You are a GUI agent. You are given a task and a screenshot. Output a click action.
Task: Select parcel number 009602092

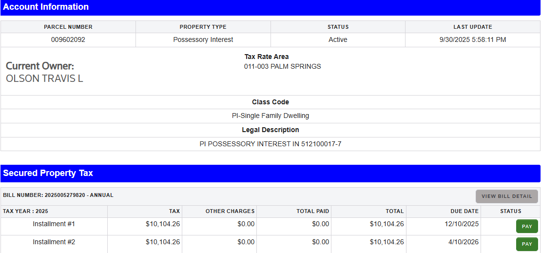(x=68, y=40)
